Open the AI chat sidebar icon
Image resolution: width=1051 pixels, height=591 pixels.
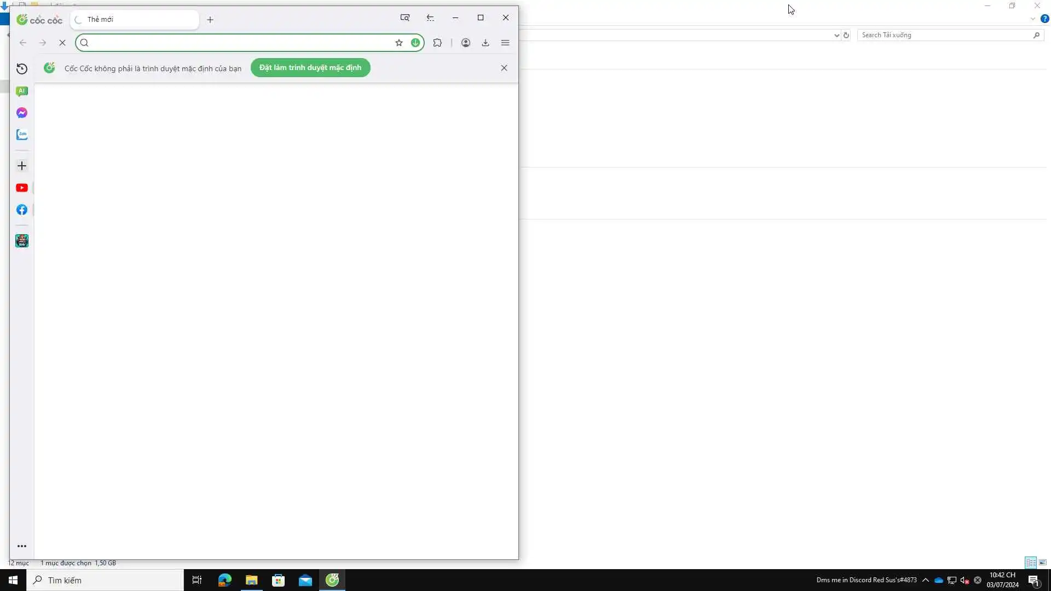22,91
